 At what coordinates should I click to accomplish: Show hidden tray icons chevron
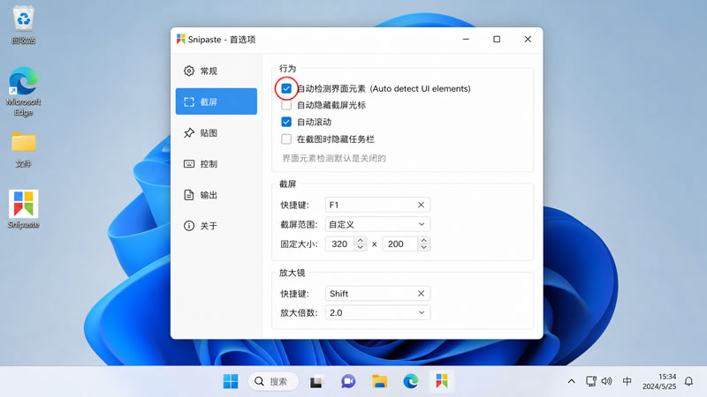click(571, 381)
